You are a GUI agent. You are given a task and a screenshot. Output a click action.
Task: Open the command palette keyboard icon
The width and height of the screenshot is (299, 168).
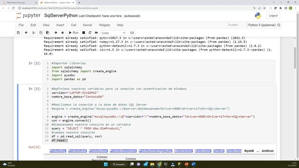pyautogui.click(x=132, y=33)
